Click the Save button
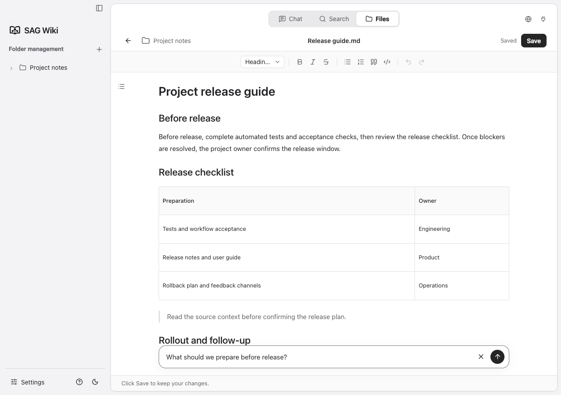The image size is (561, 395). click(x=533, y=41)
